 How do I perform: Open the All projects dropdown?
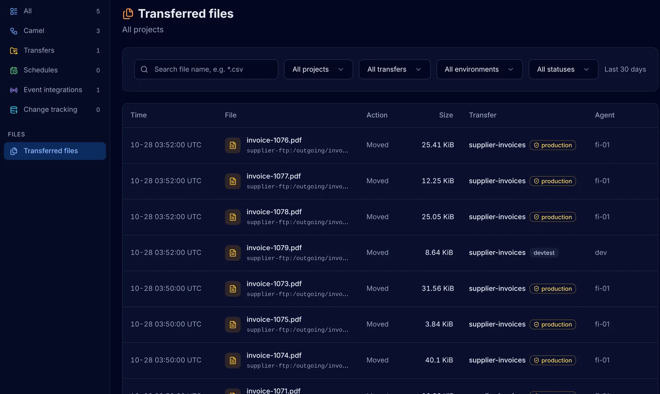[319, 69]
